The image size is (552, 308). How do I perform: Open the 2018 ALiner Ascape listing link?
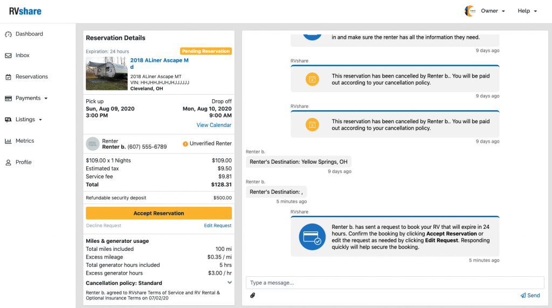click(x=160, y=64)
